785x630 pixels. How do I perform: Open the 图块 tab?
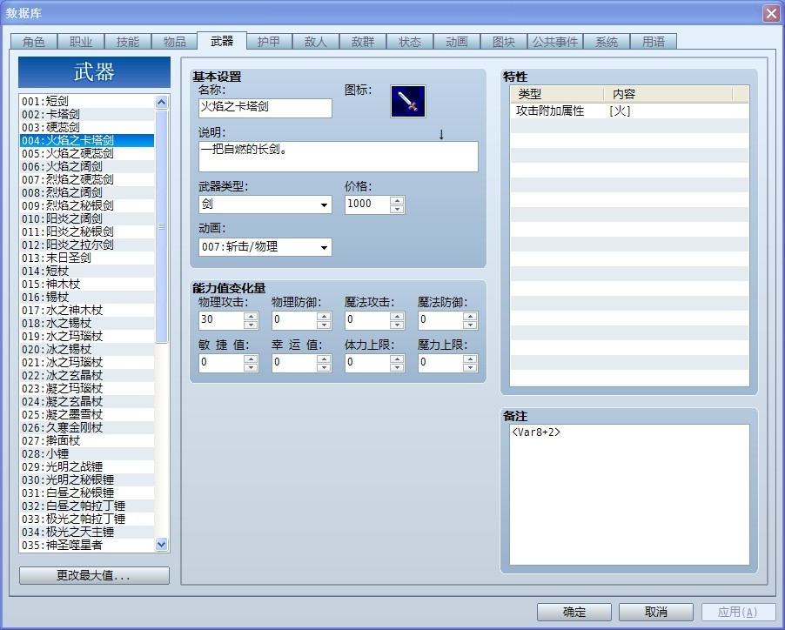504,42
